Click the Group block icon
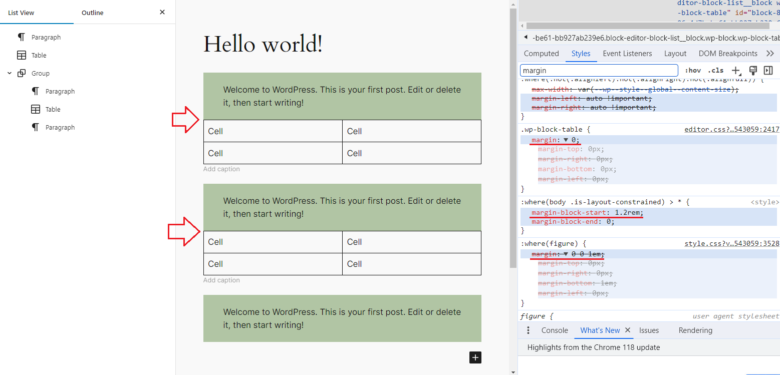The width and height of the screenshot is (780, 375). (21, 73)
